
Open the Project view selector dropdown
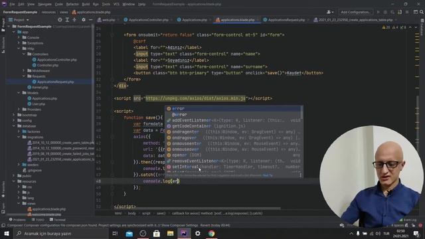click(x=19, y=20)
